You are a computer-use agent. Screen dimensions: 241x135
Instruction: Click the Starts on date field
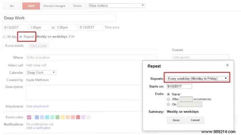tap(179, 86)
